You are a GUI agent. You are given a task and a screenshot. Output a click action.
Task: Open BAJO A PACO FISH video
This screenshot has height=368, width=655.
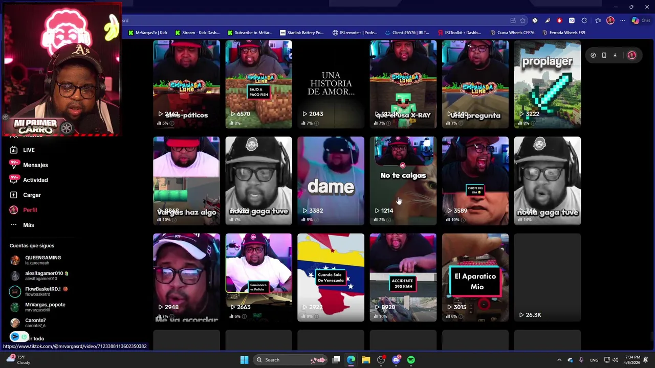[258, 84]
